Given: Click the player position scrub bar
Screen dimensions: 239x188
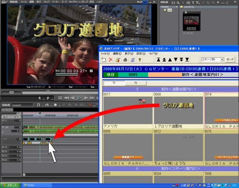Looking at the screenshot, I should 60,92.
